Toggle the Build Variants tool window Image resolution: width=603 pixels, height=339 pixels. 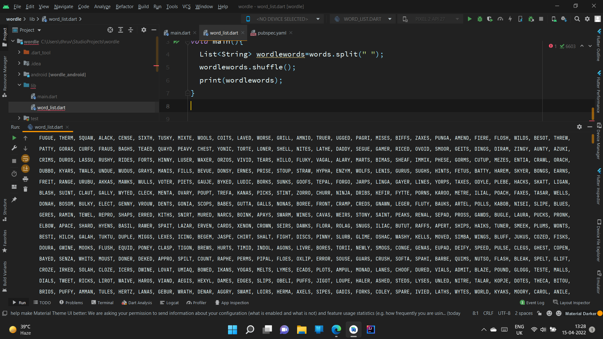point(5,277)
